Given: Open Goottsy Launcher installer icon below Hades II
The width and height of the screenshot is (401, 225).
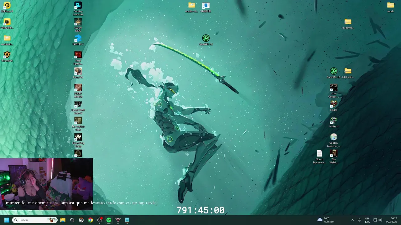Looking at the screenshot, I should (x=334, y=141).
